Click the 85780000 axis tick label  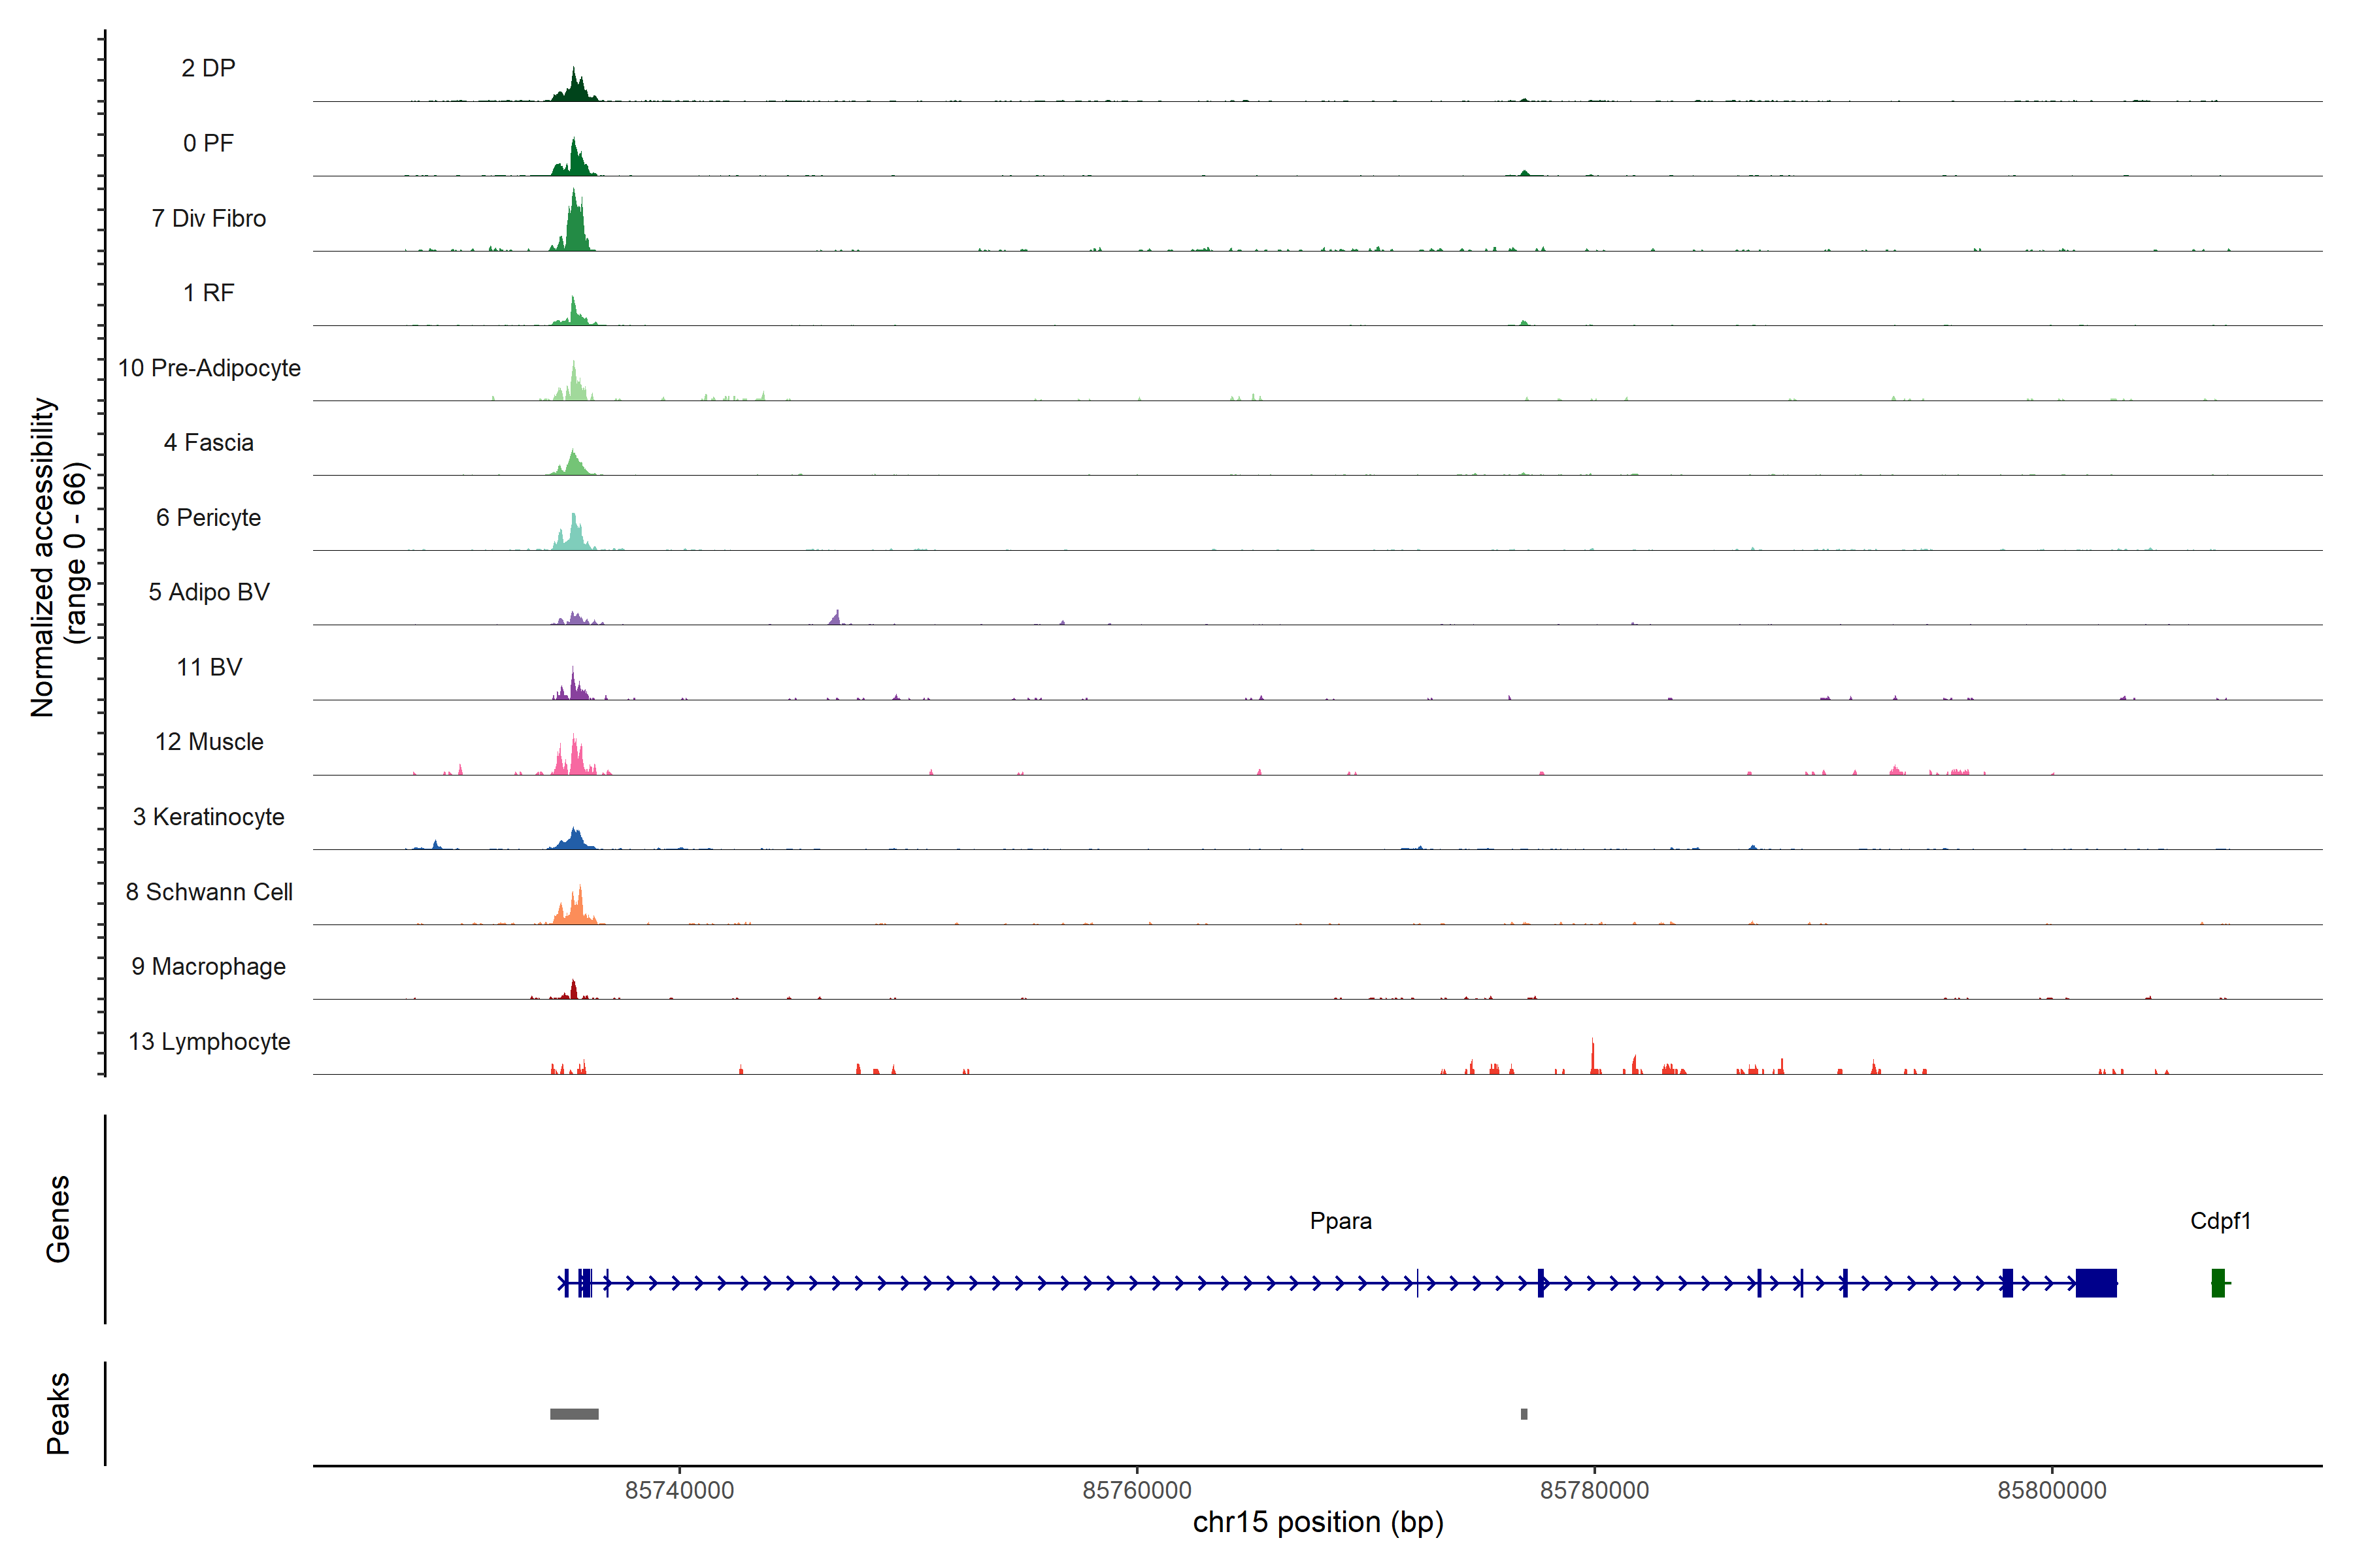(x=1595, y=1490)
